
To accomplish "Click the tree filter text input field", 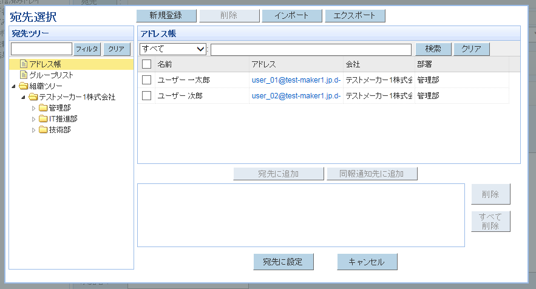I will pos(41,49).
